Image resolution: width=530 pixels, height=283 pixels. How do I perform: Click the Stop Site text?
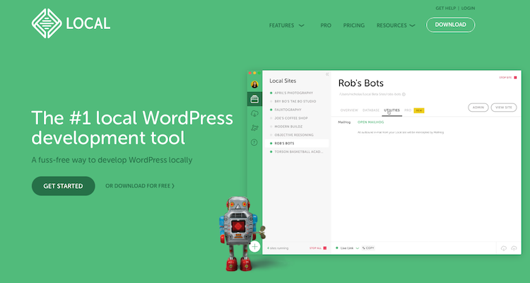pos(505,78)
